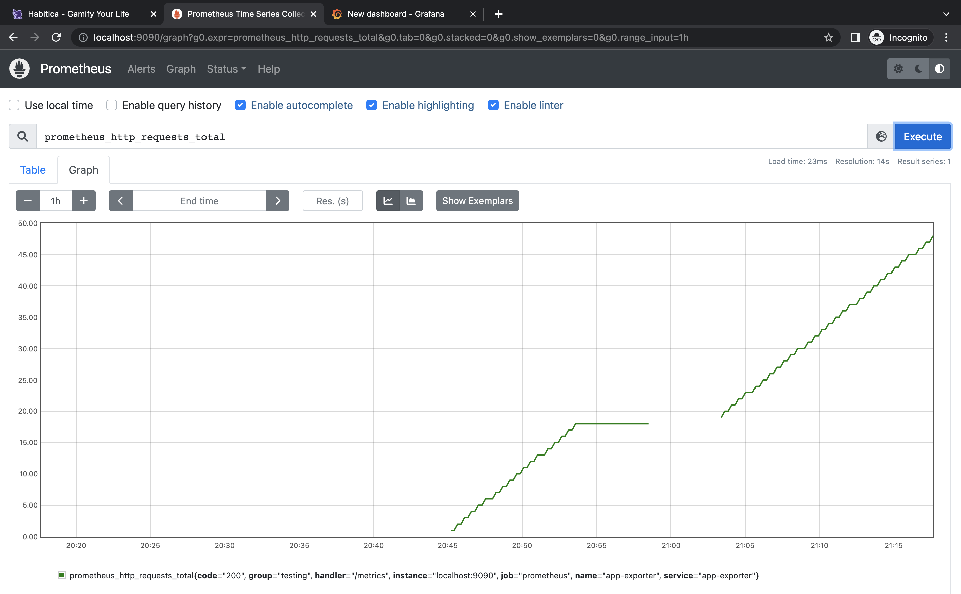
Task: Expand the Status dropdown menu
Action: click(x=226, y=69)
